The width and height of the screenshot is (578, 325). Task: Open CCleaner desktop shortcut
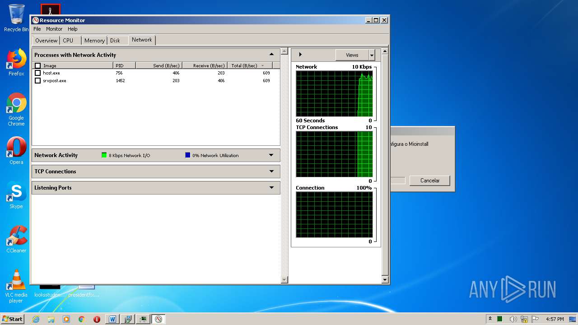(16, 239)
